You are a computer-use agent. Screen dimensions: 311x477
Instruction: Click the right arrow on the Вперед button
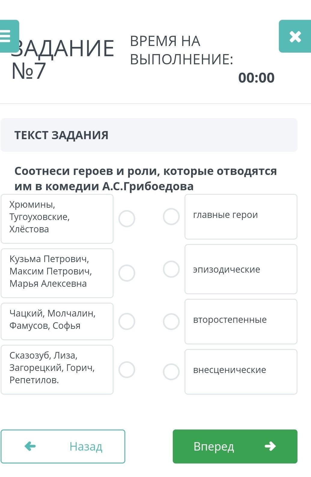270,446
